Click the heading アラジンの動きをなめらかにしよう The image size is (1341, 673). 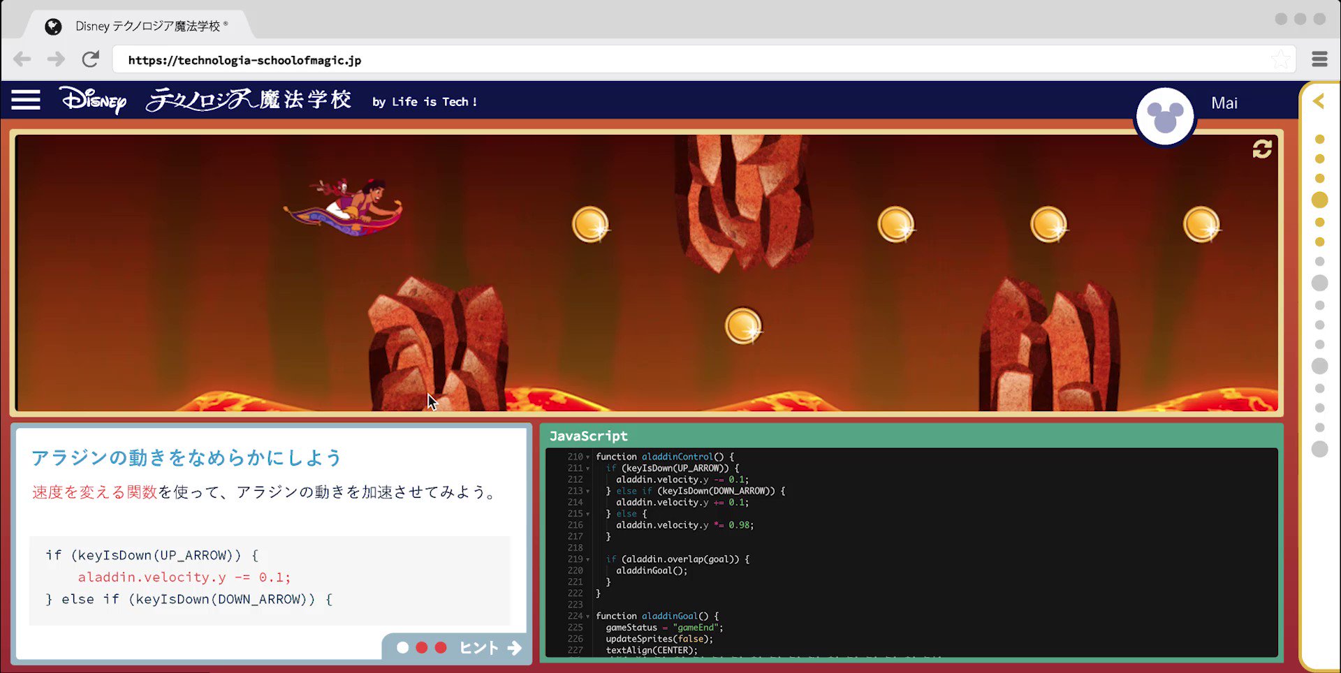click(x=186, y=458)
